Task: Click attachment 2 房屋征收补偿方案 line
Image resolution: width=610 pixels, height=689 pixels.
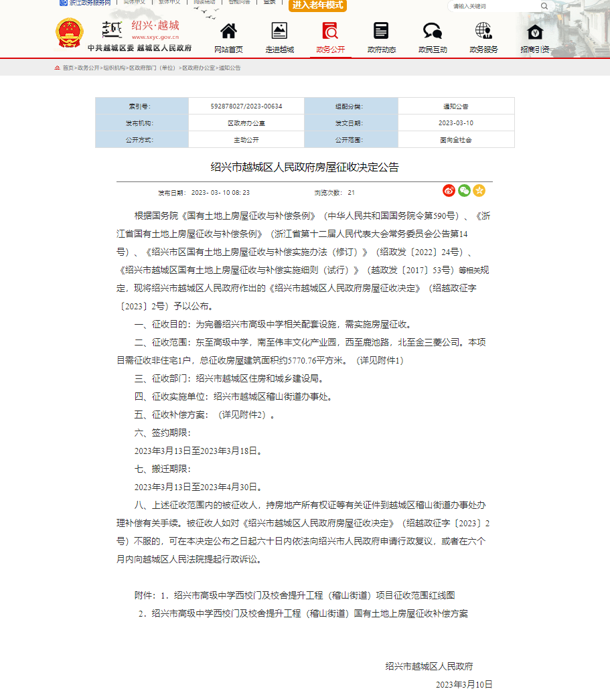Action: [303, 613]
